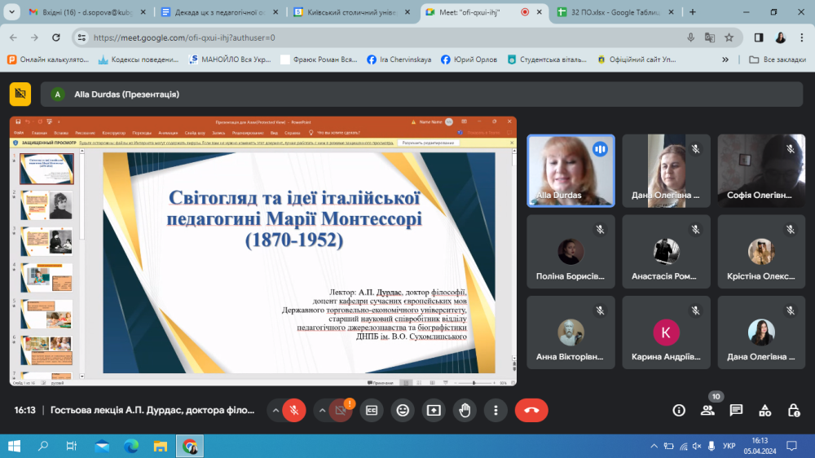Open more options three-dot menu
This screenshot has height=458, width=815.
pyautogui.click(x=496, y=410)
